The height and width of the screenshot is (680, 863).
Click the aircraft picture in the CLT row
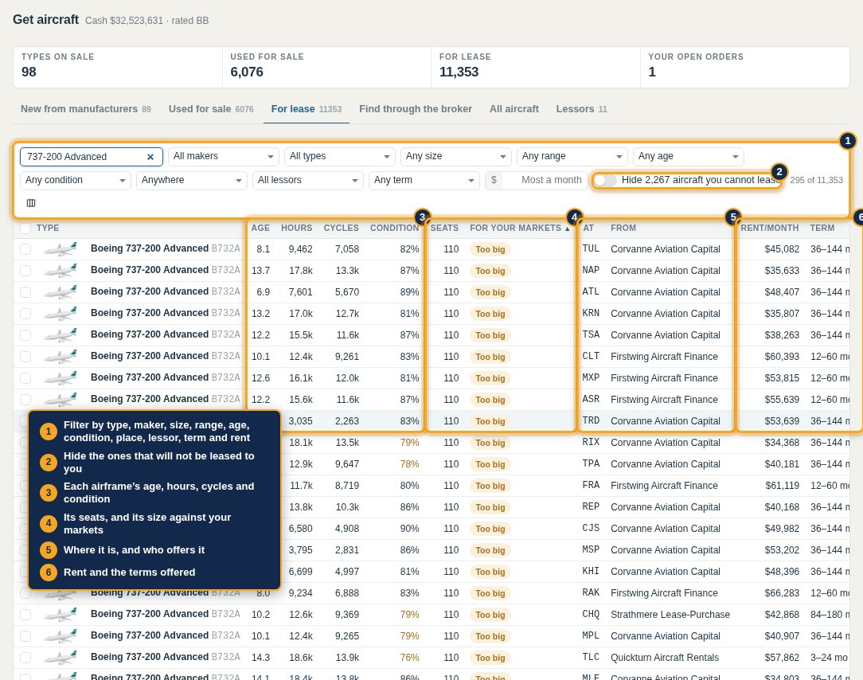tap(61, 357)
